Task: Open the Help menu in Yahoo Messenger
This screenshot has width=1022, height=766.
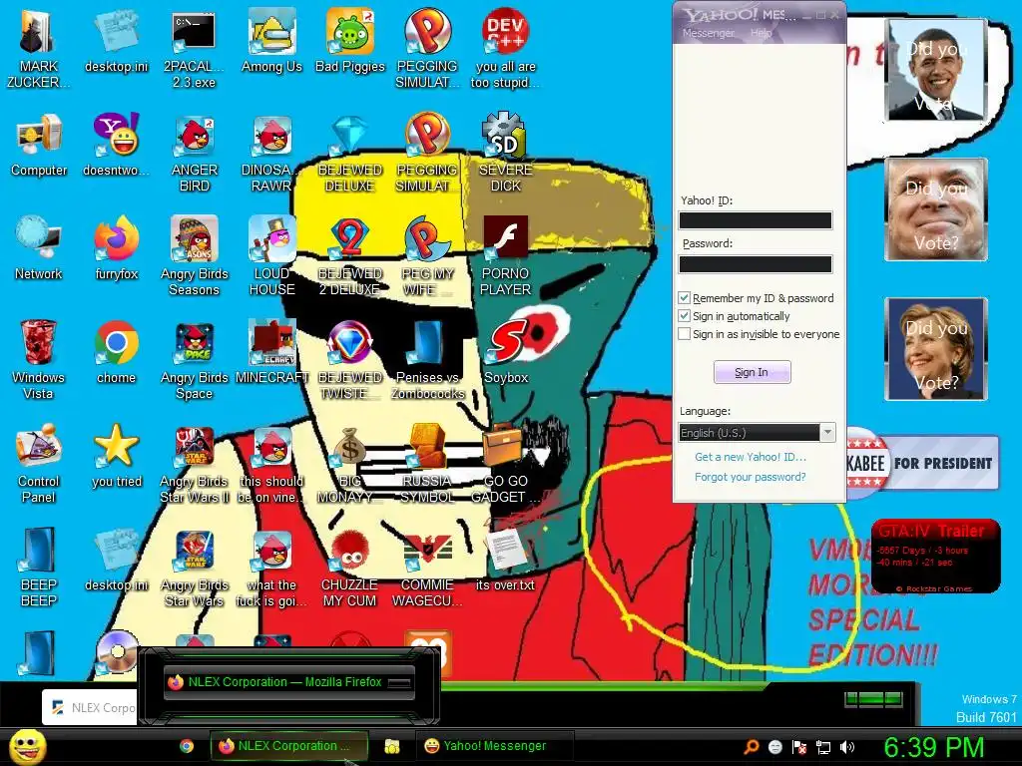Action: [761, 33]
